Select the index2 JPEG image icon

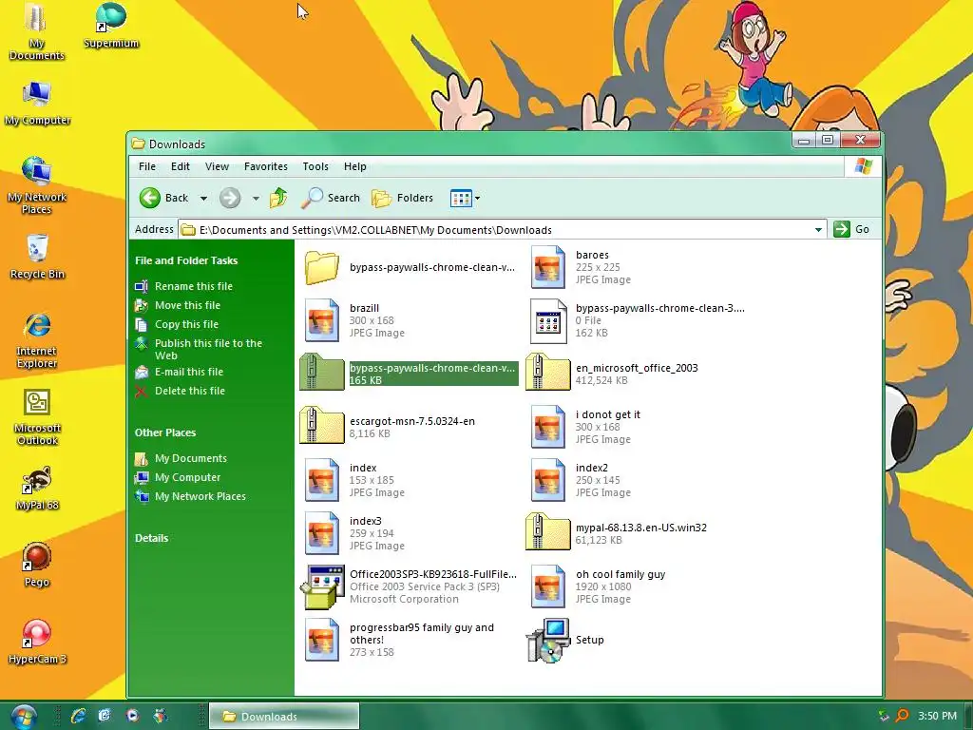(x=548, y=480)
